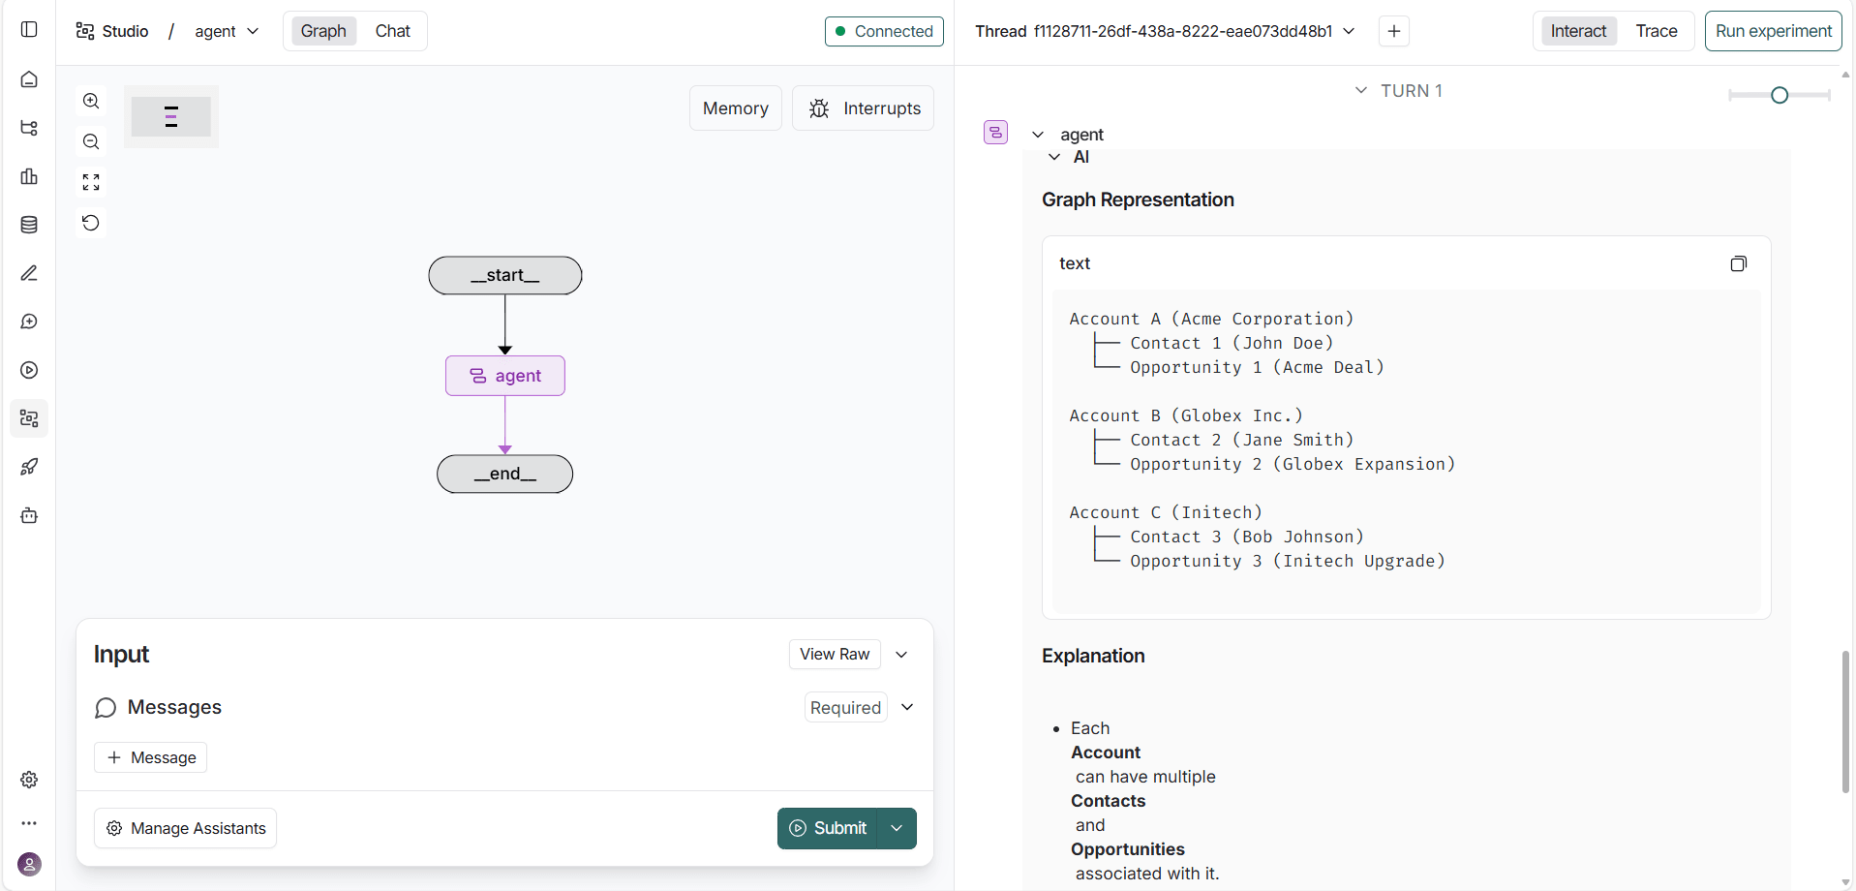Click the zoom out magnifier icon
The width and height of the screenshot is (1856, 891).
point(91,141)
